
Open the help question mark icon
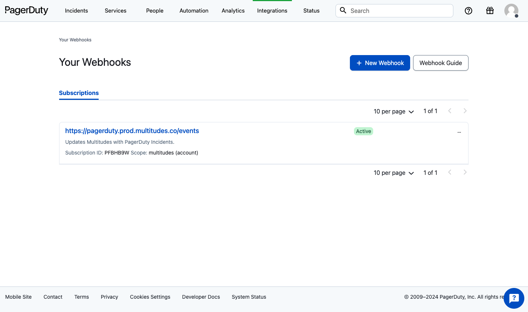(468, 11)
